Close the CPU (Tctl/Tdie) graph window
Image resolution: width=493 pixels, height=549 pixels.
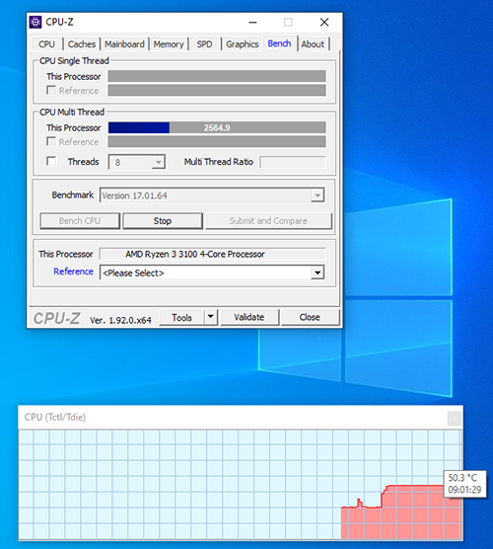pos(455,418)
